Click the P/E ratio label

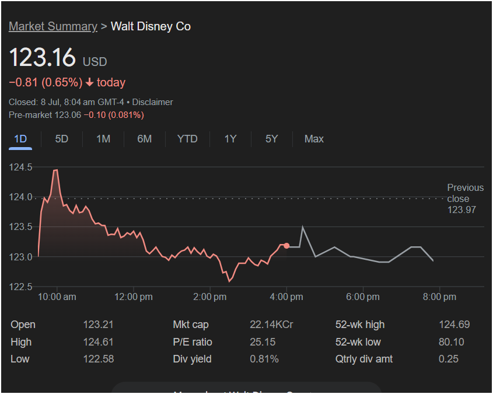193,342
